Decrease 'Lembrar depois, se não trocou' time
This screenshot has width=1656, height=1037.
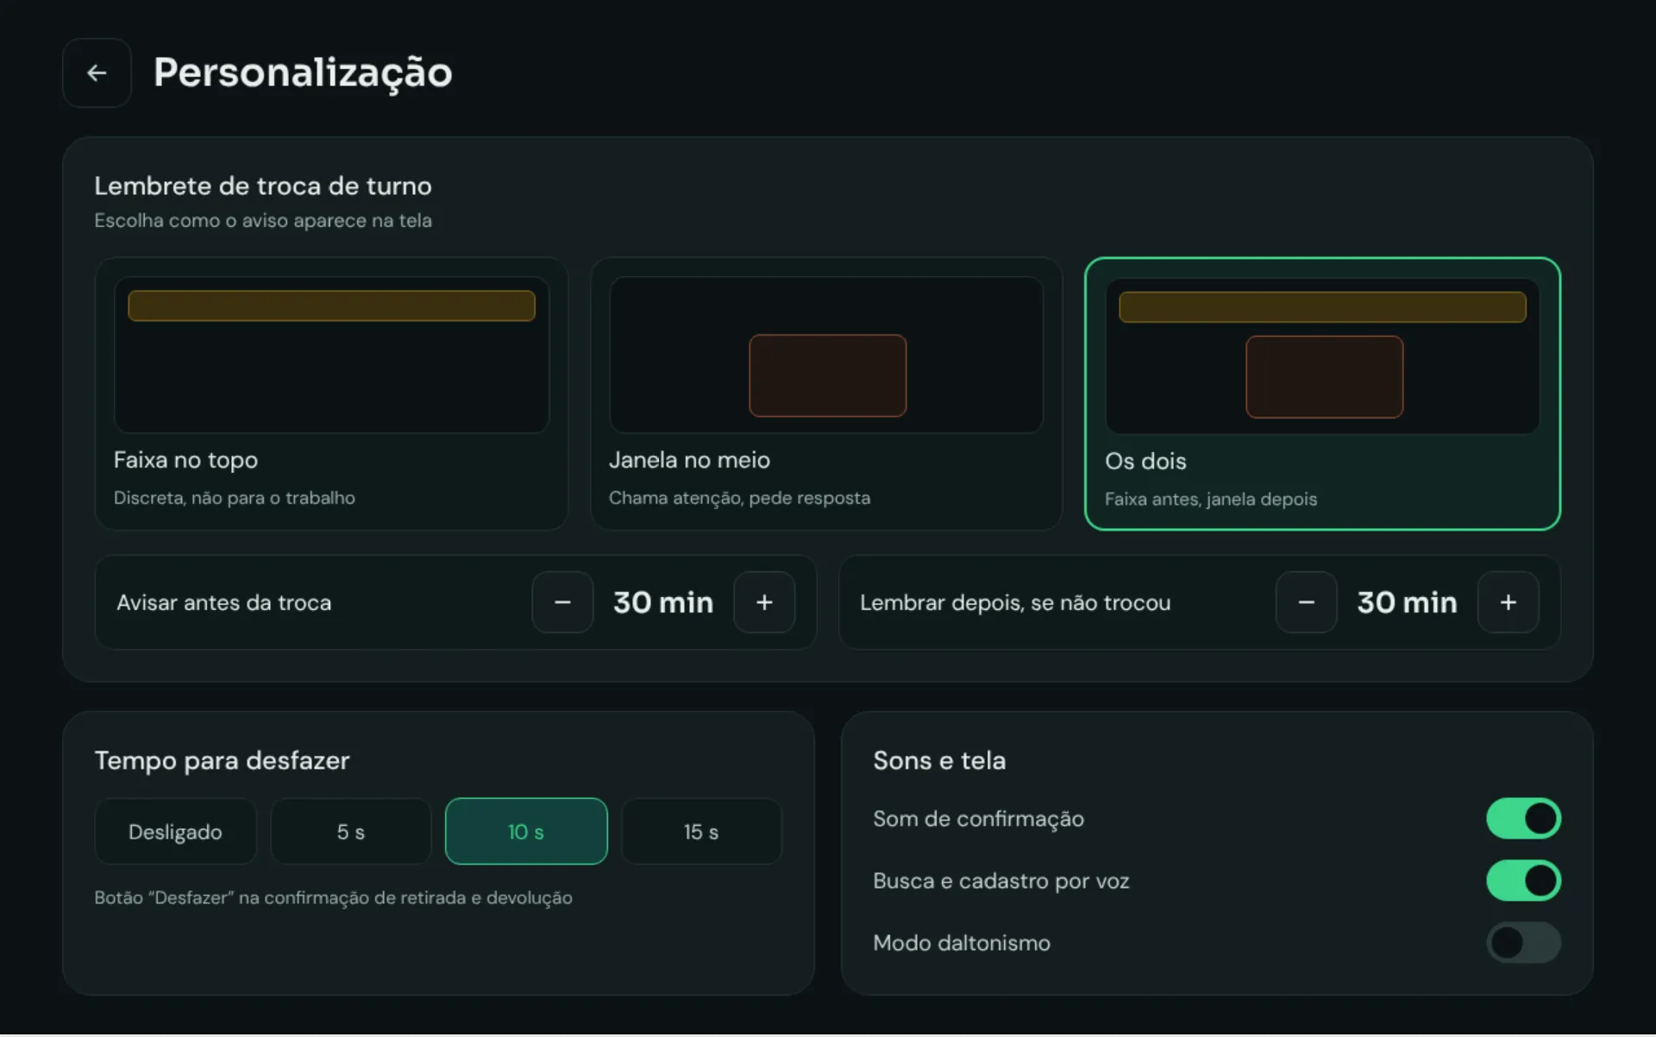click(x=1306, y=602)
